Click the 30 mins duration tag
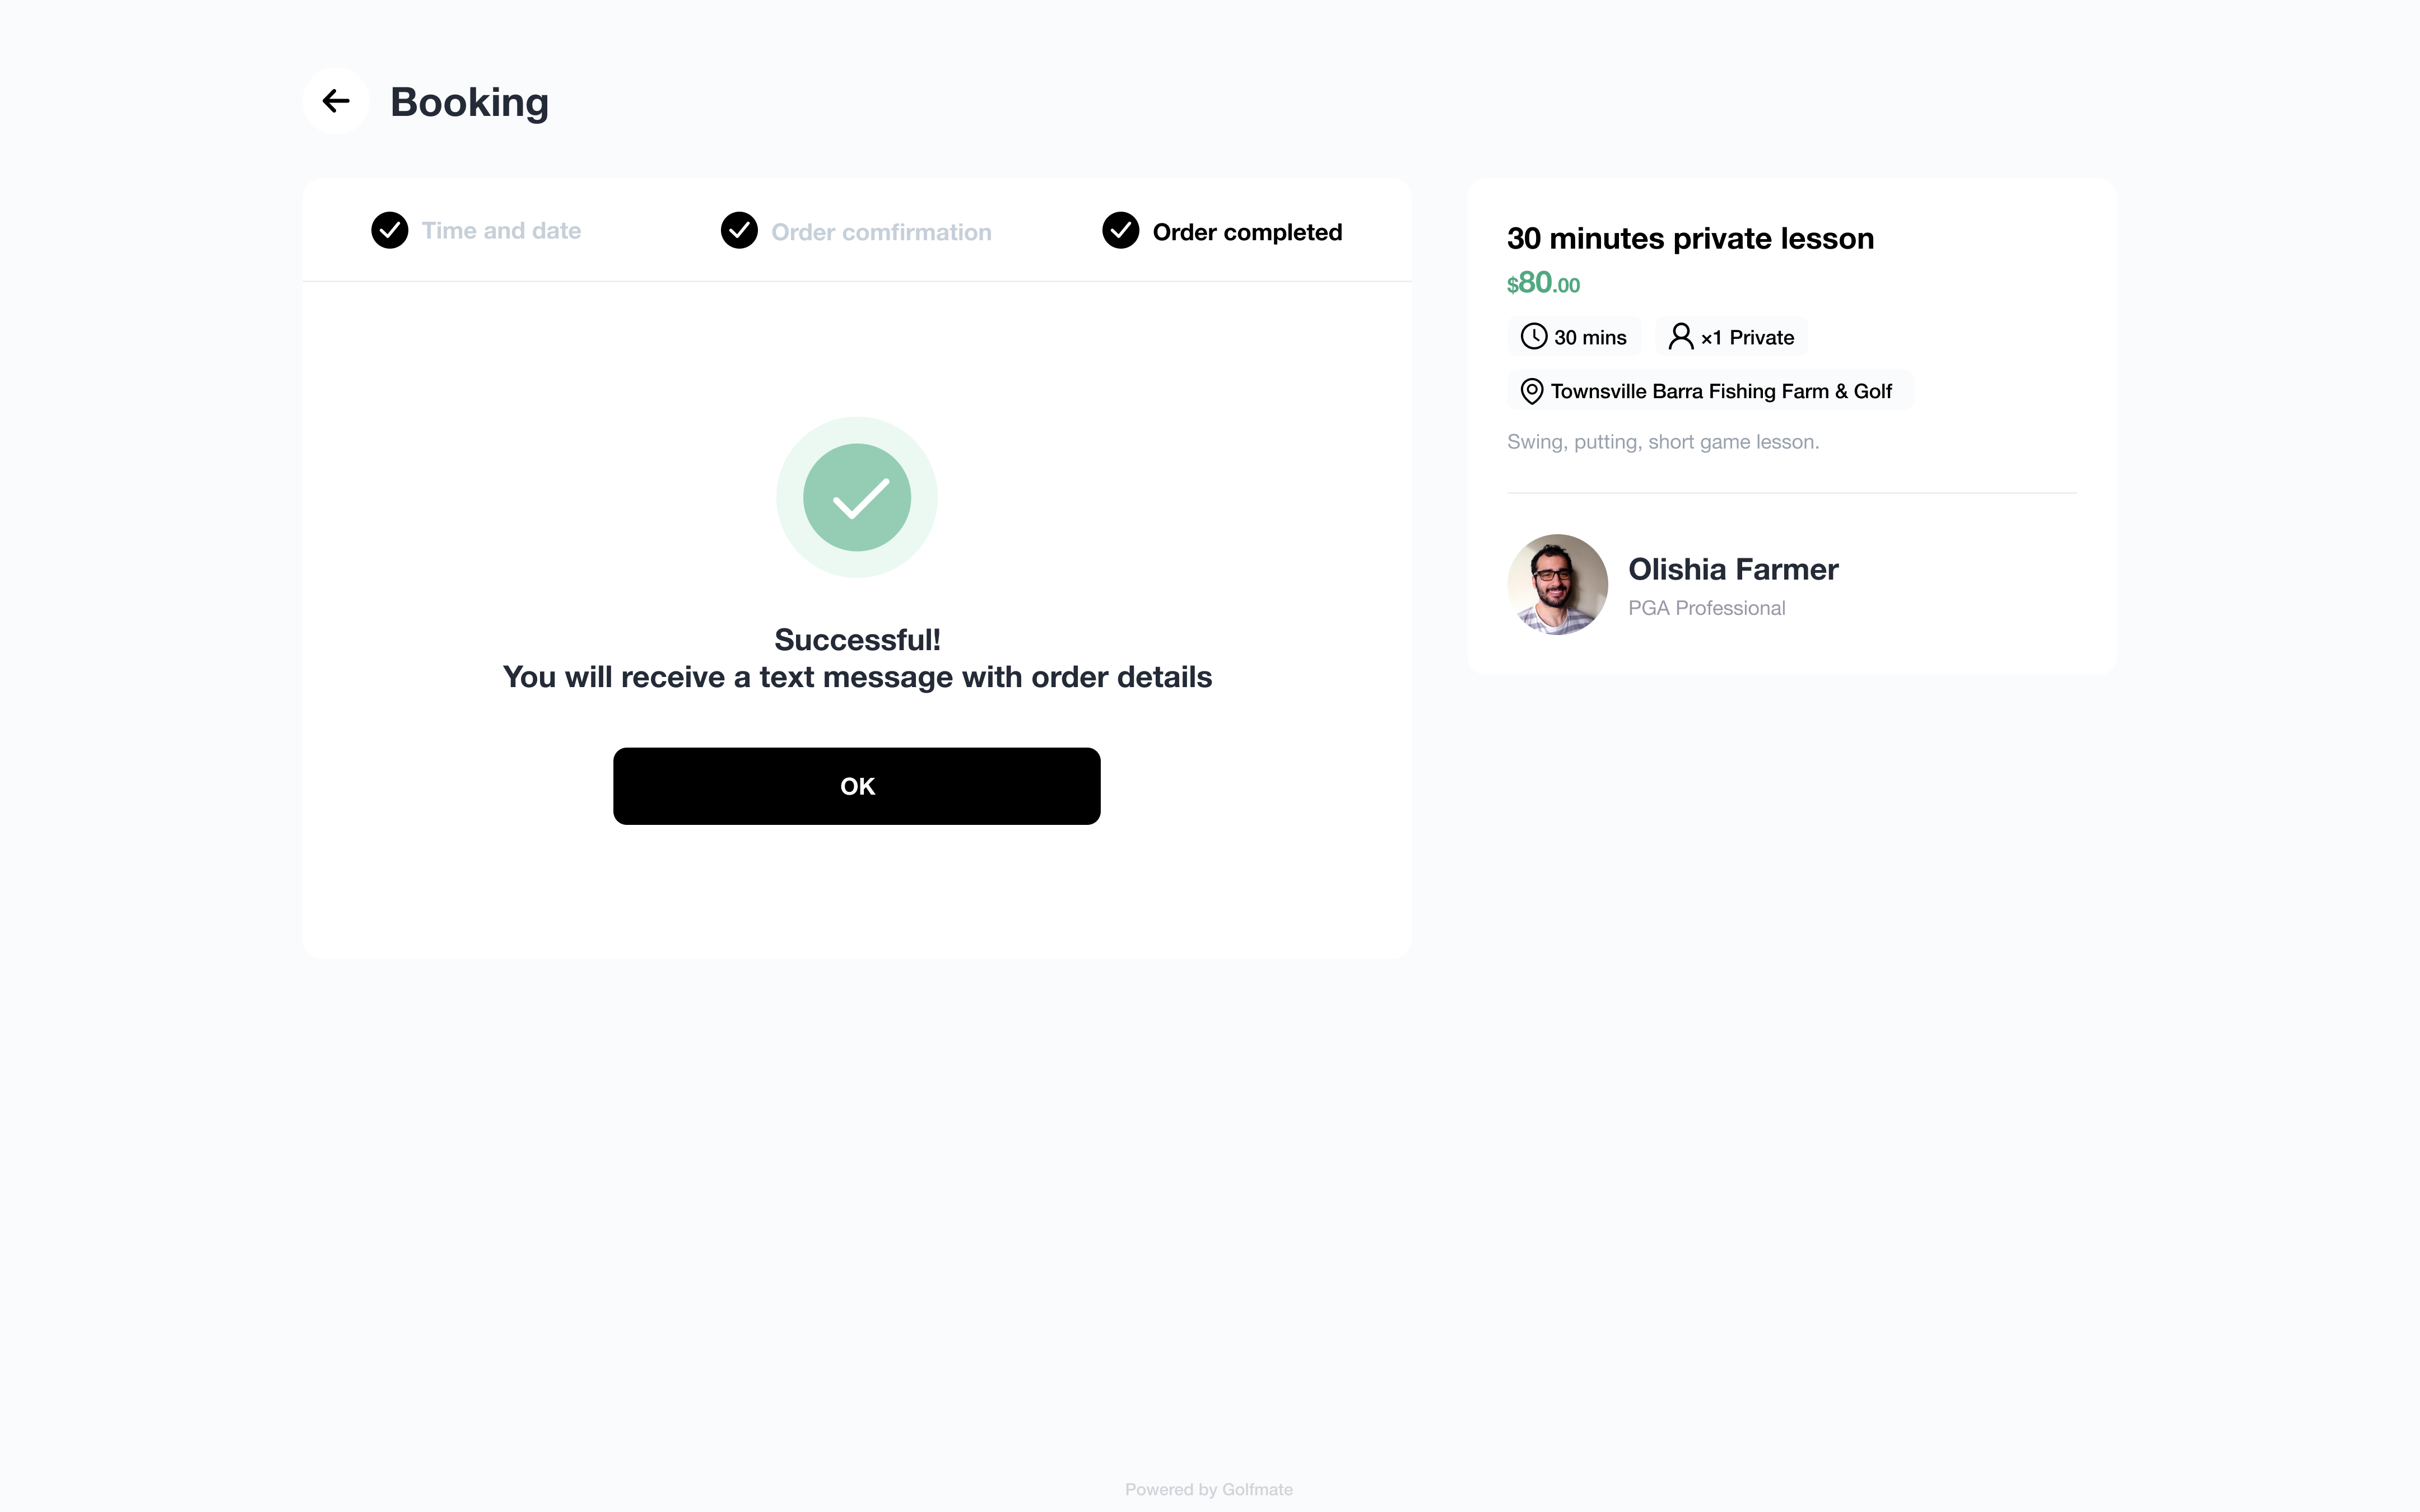The width and height of the screenshot is (2420, 1512). pyautogui.click(x=1574, y=337)
